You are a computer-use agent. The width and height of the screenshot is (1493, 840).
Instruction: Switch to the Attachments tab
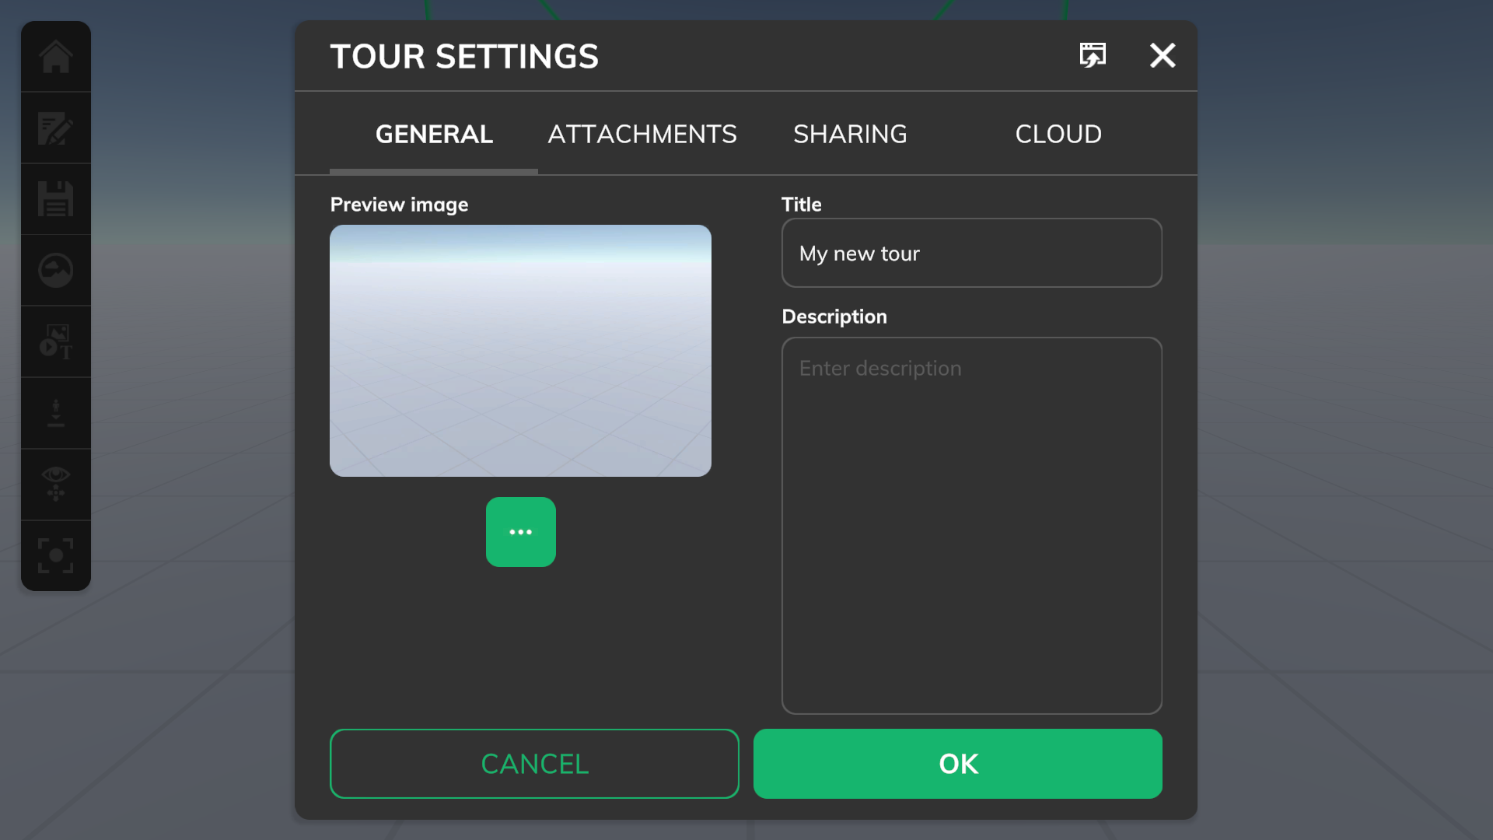click(642, 135)
